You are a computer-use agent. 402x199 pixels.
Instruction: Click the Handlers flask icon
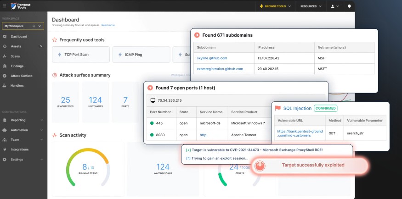[5, 85]
